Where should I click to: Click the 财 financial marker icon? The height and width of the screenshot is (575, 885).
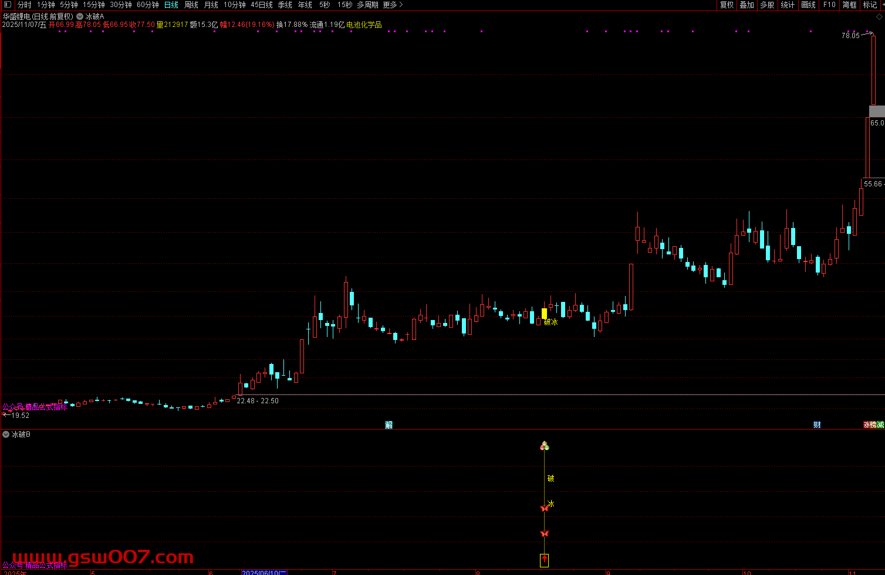pyautogui.click(x=817, y=425)
